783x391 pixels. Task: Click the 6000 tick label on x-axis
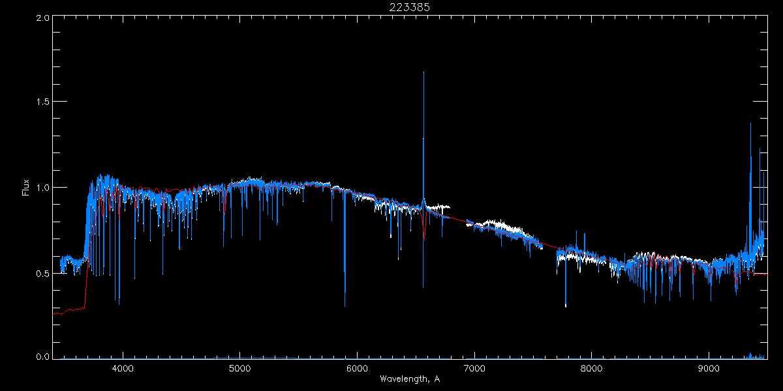tap(357, 369)
